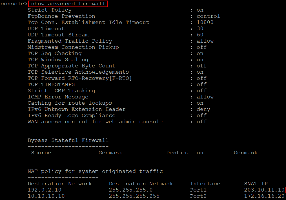The width and height of the screenshot is (286, 200).
Task: Click the 'Port2' interface entry
Action: click(198, 196)
